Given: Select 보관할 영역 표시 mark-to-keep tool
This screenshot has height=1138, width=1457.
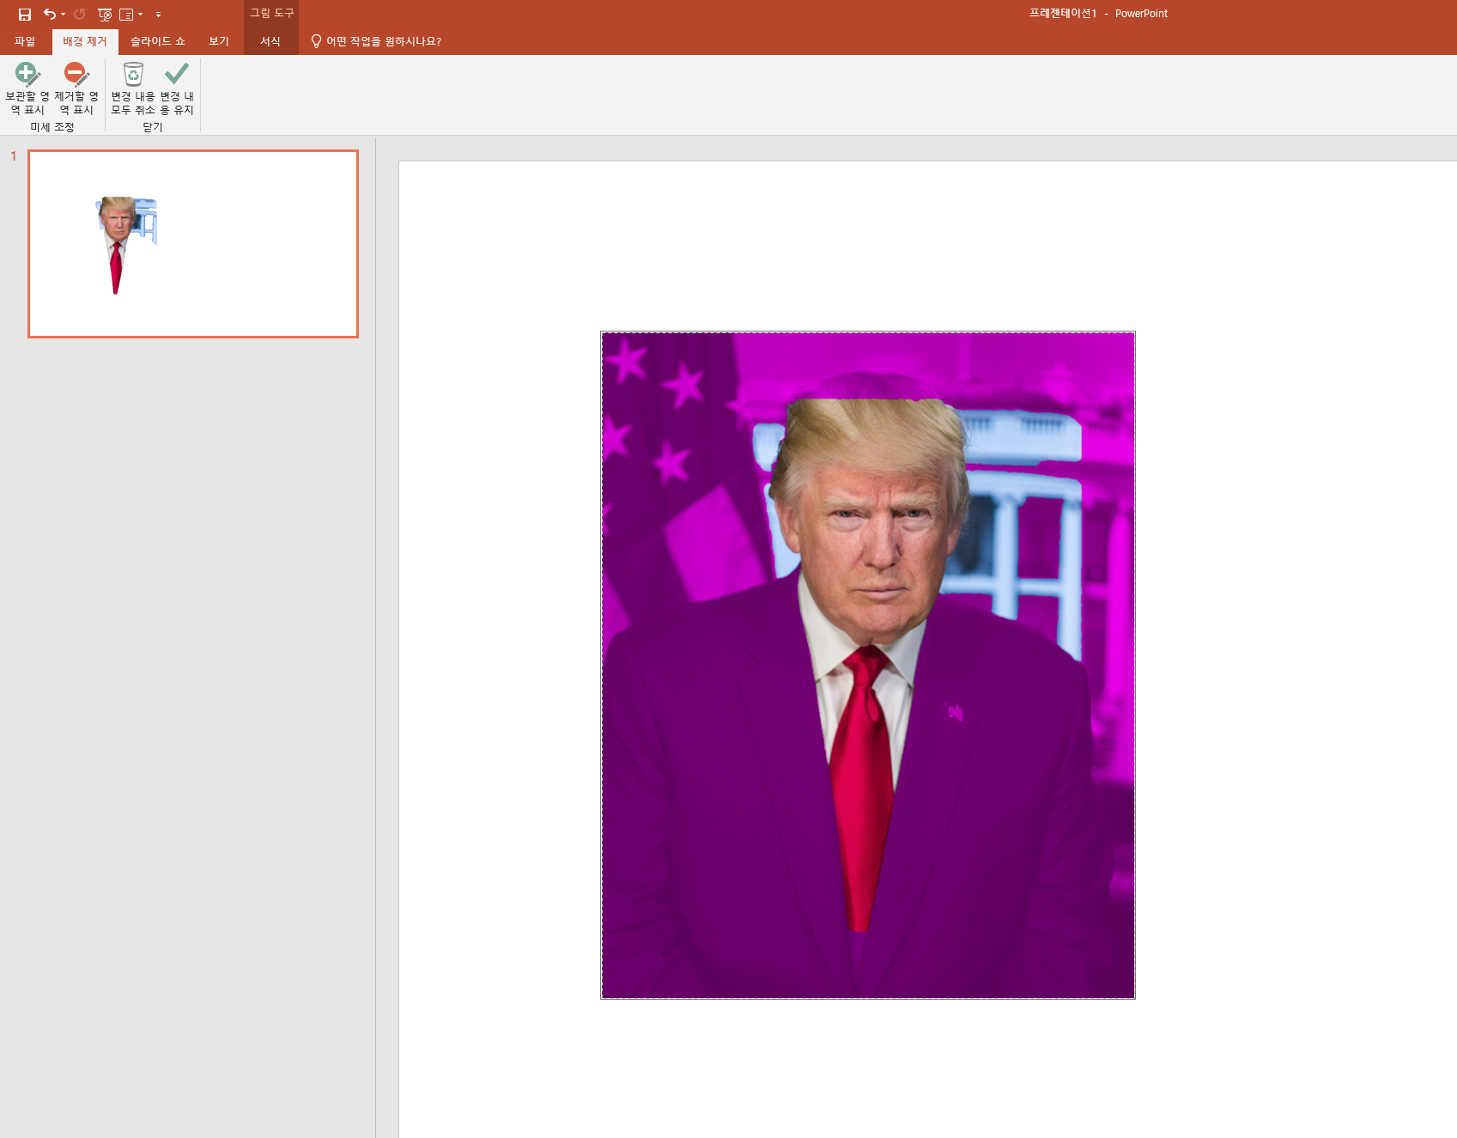Looking at the screenshot, I should pos(27,88).
